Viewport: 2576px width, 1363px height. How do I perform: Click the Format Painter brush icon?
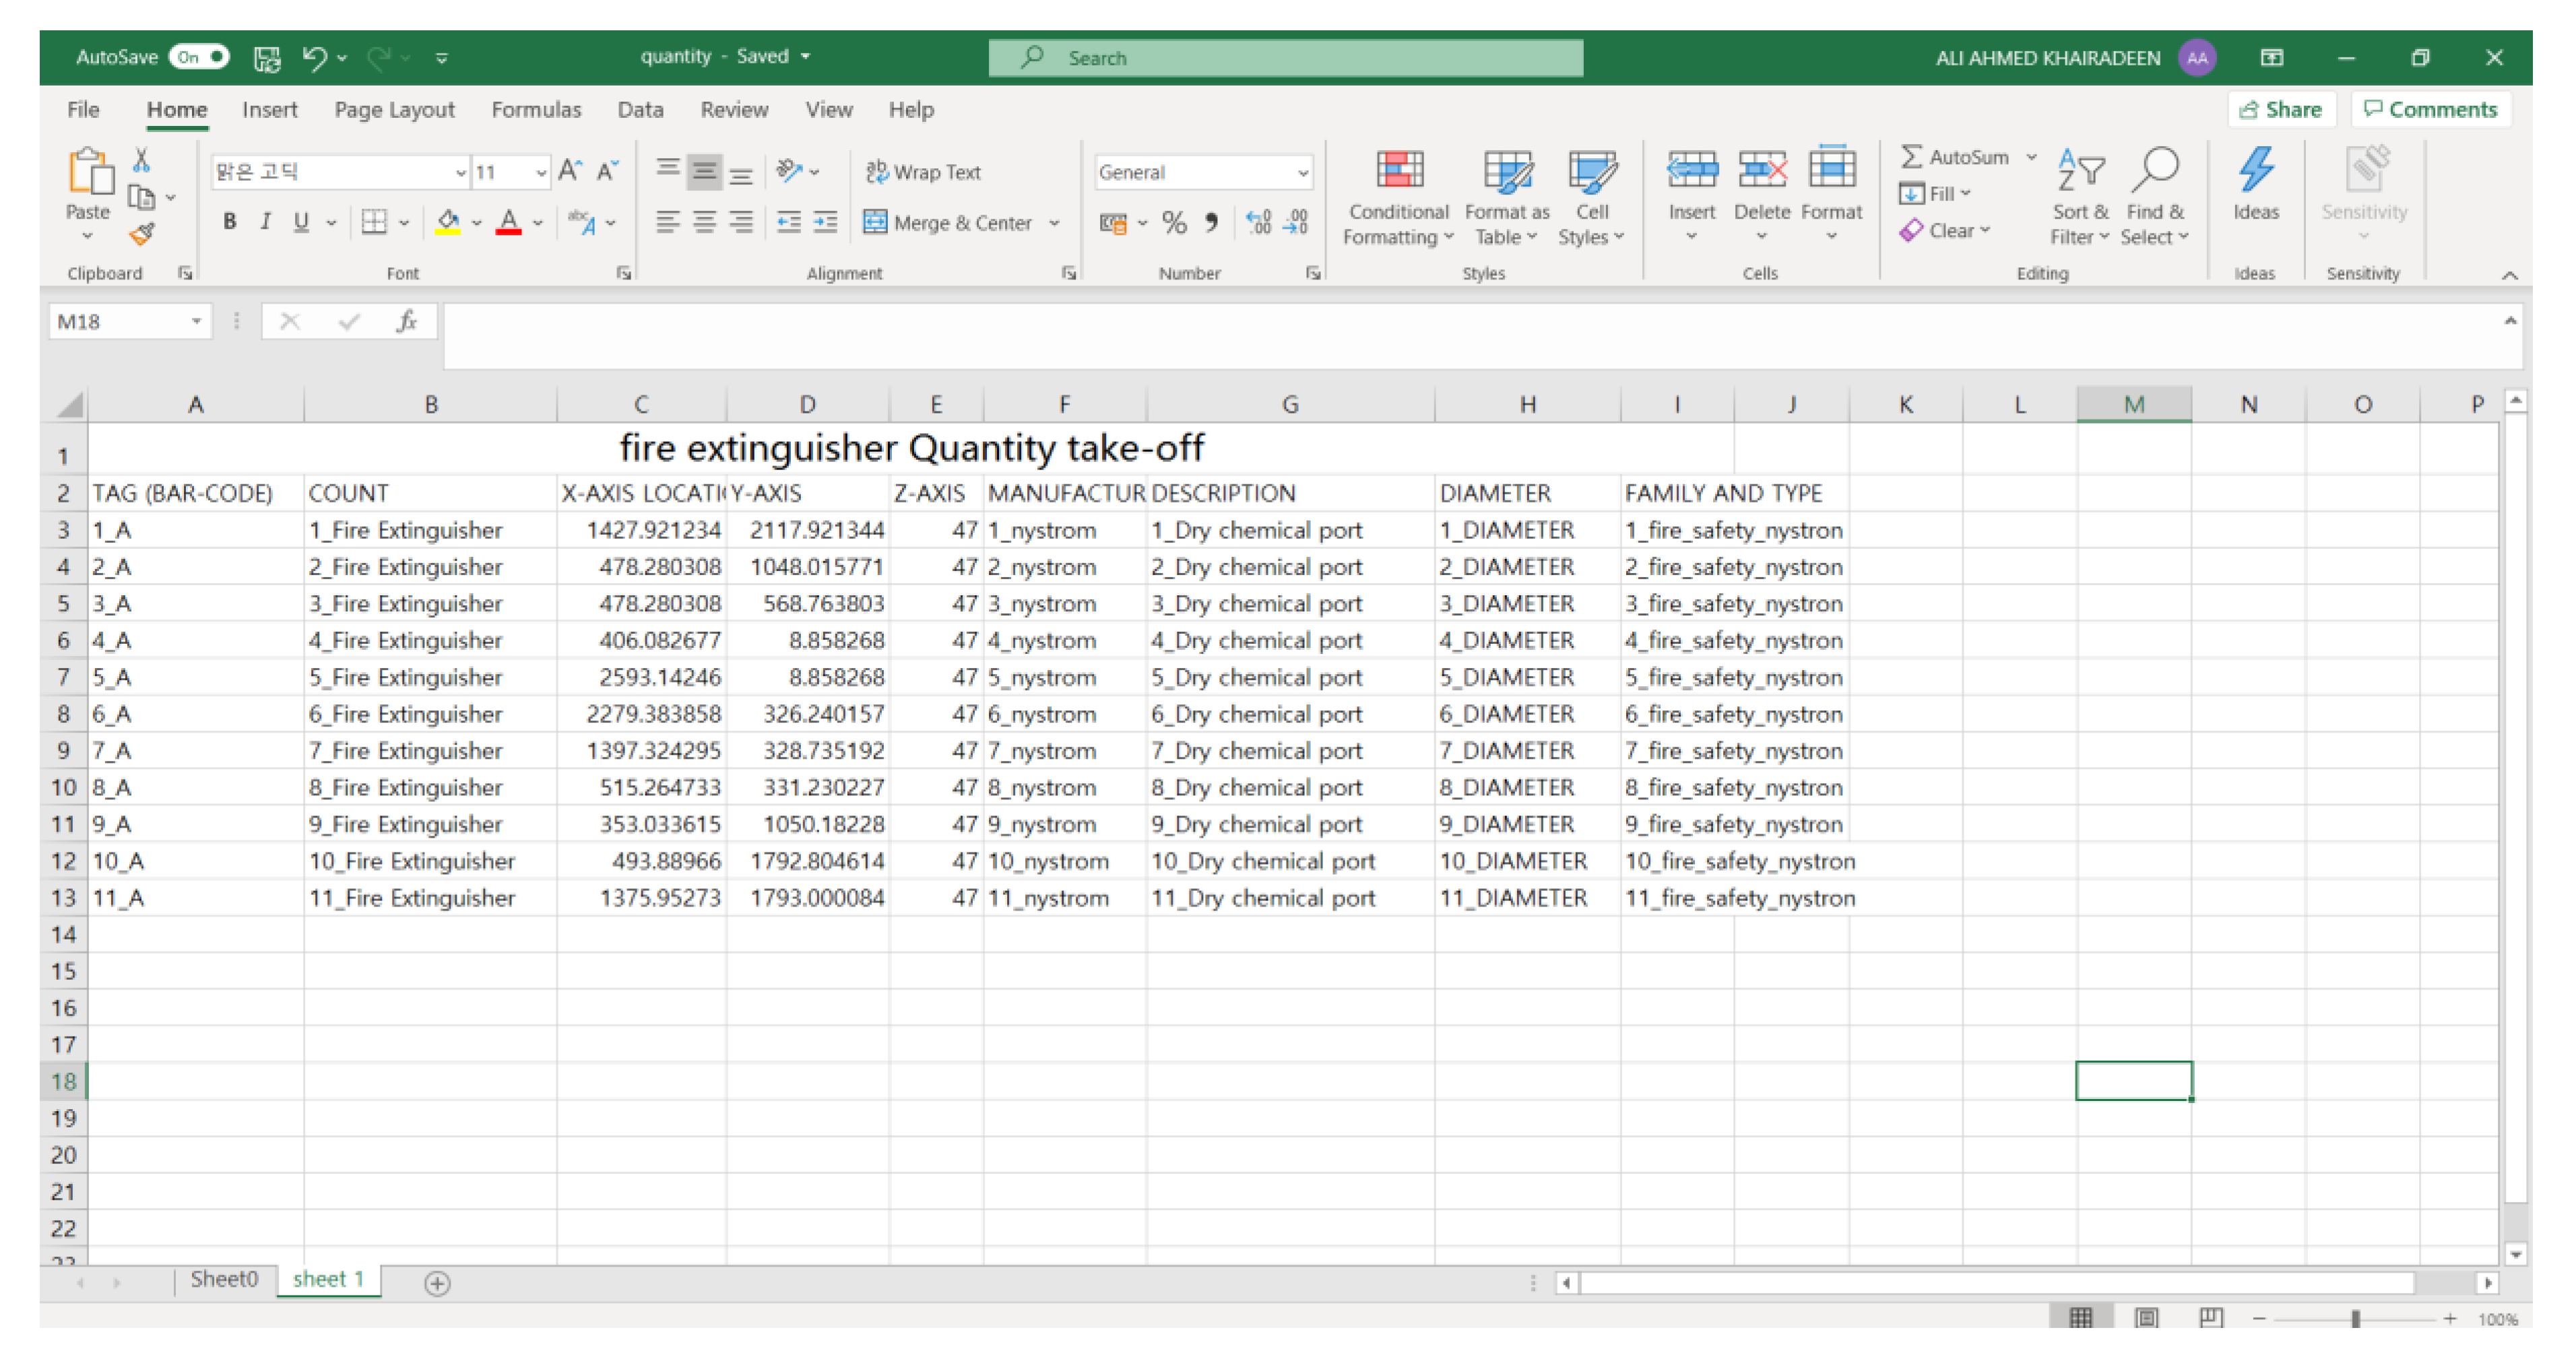[142, 234]
